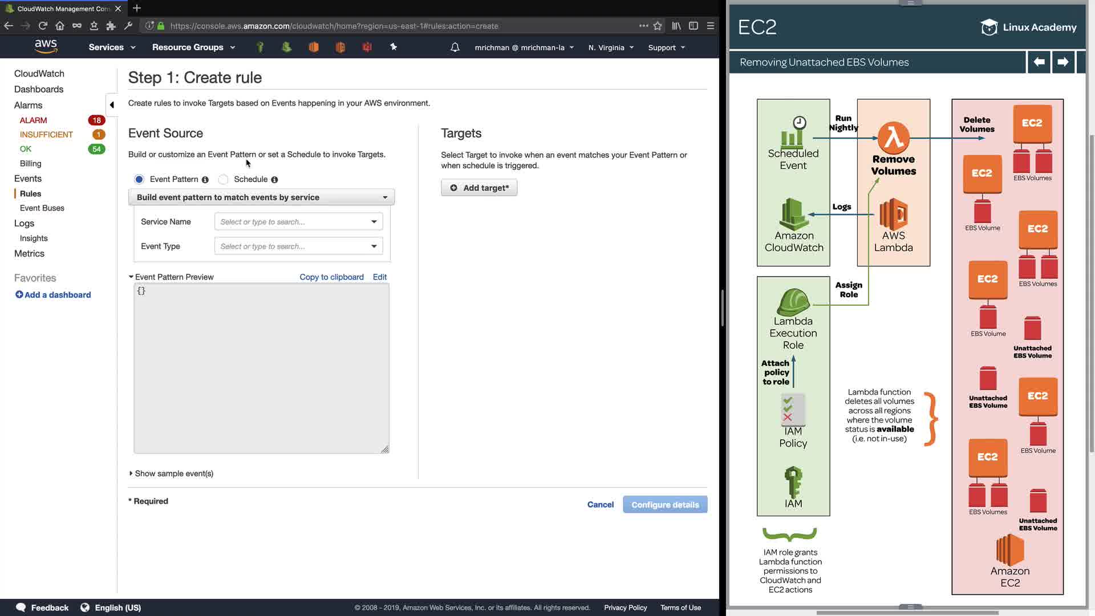
Task: Go to previous slide with left arrow
Action: pos(1039,62)
